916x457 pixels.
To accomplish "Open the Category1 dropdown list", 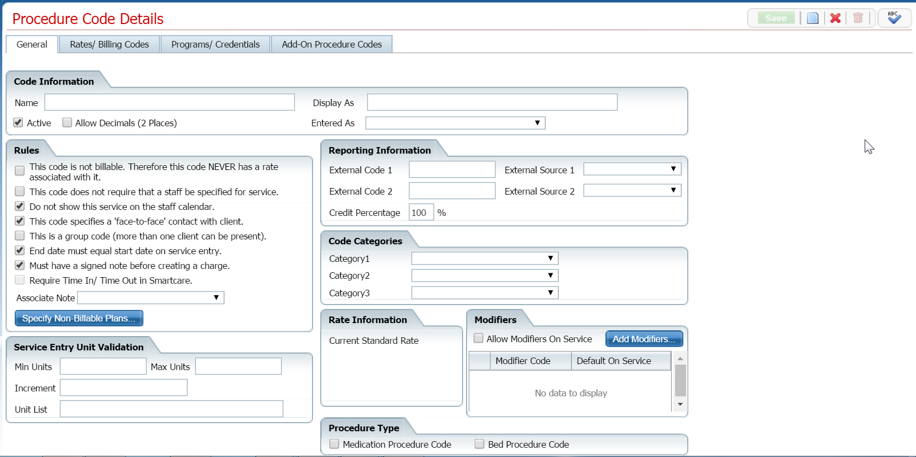I will coord(485,258).
